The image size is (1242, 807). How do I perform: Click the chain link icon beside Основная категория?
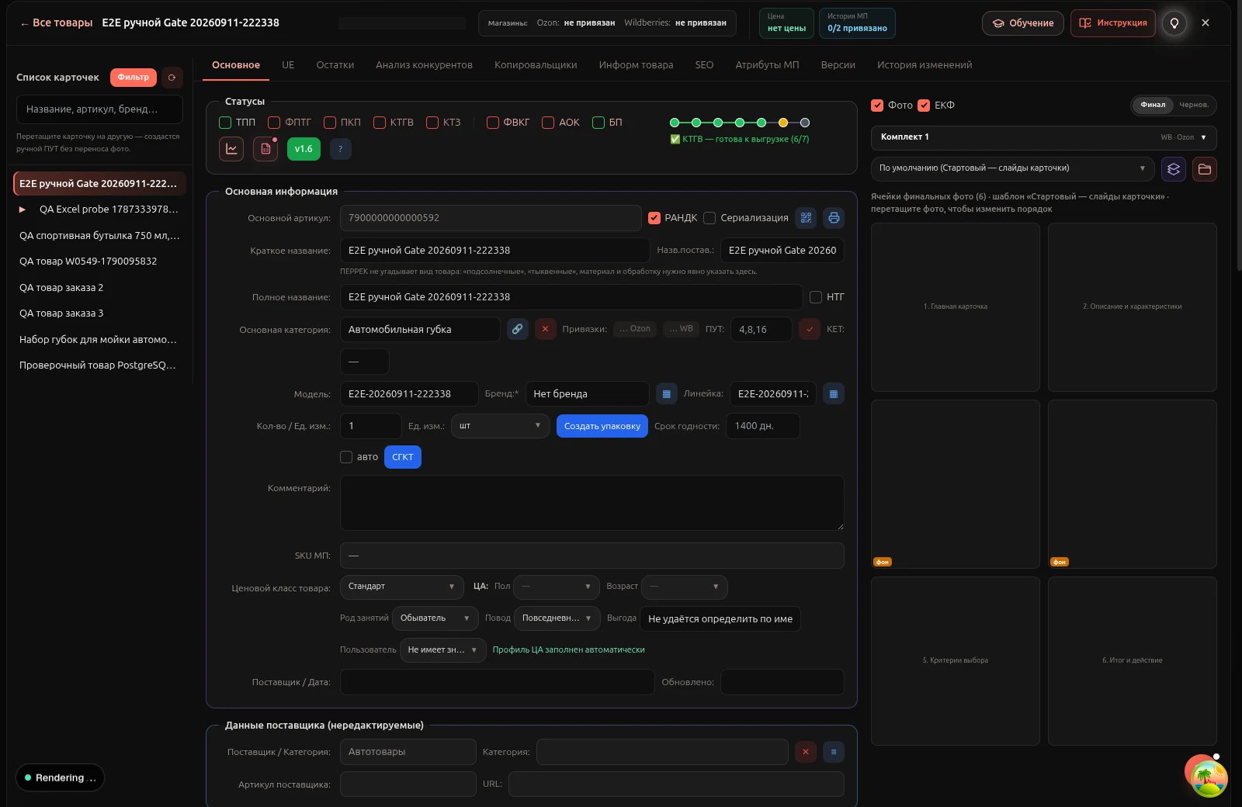click(x=517, y=329)
